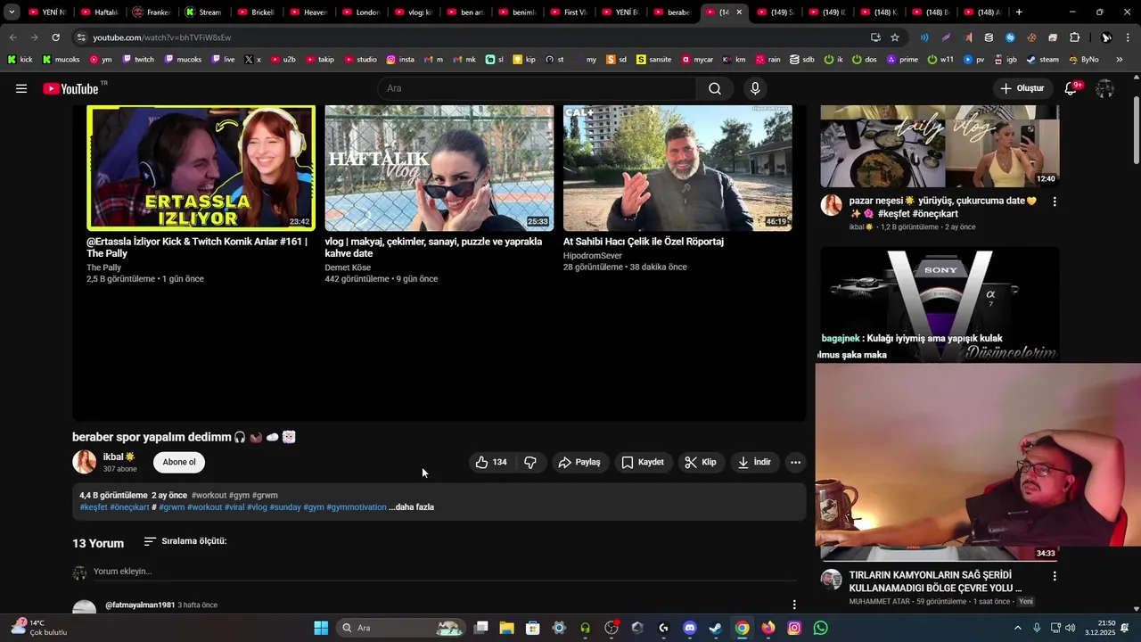Open a new browser tab

coord(1019,12)
